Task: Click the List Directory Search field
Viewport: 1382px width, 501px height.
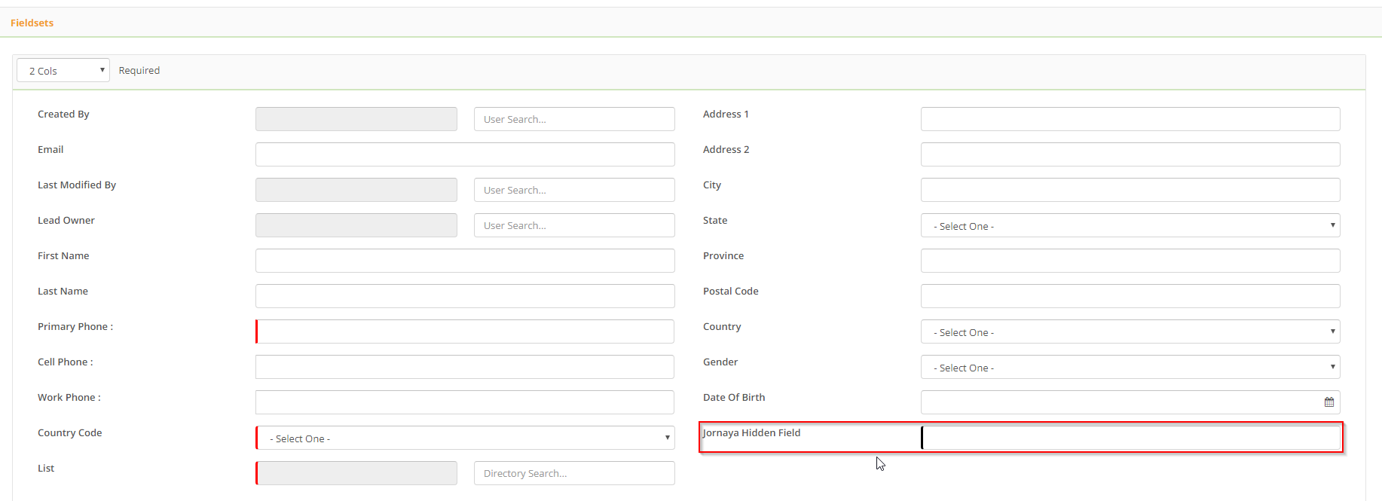Action: (574, 473)
